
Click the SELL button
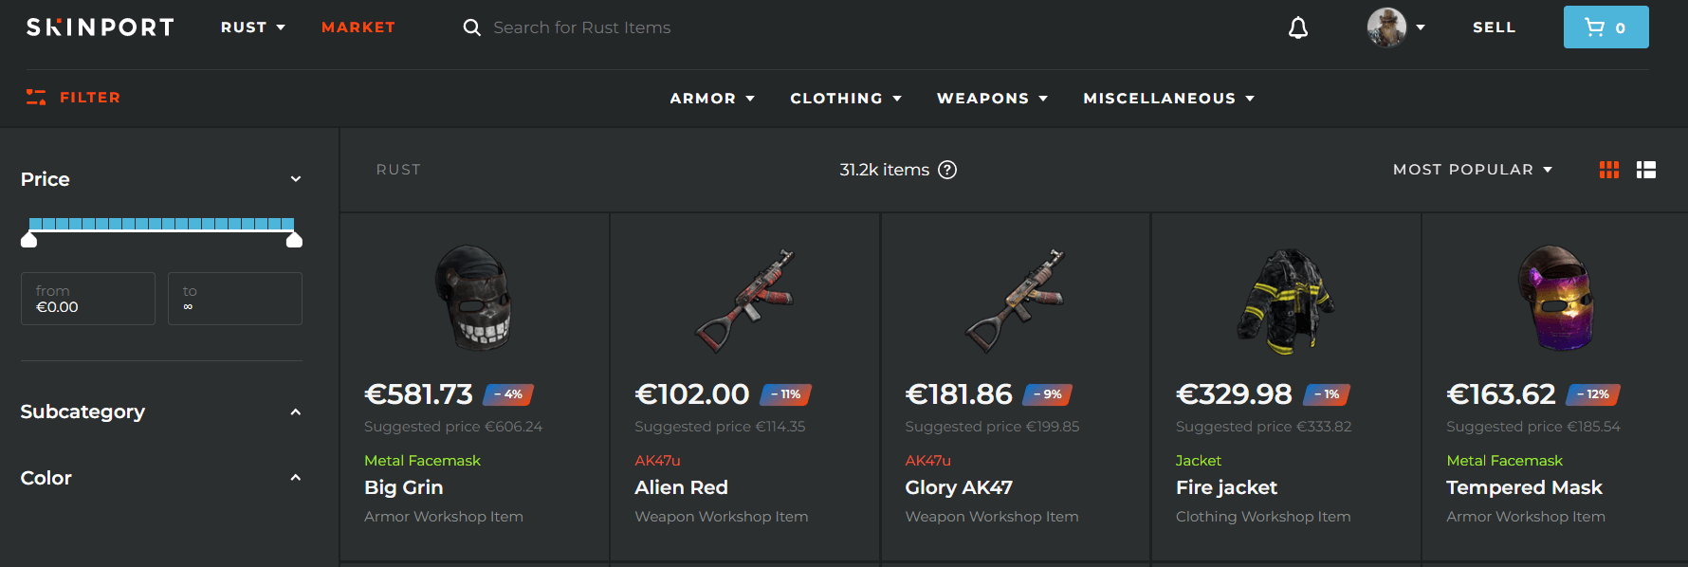1494,27
